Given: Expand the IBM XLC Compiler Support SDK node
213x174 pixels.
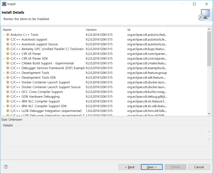Looking at the screenshot, I should [x=4, y=106].
